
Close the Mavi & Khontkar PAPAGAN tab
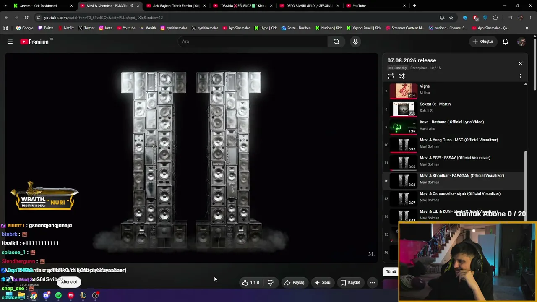coord(138,6)
